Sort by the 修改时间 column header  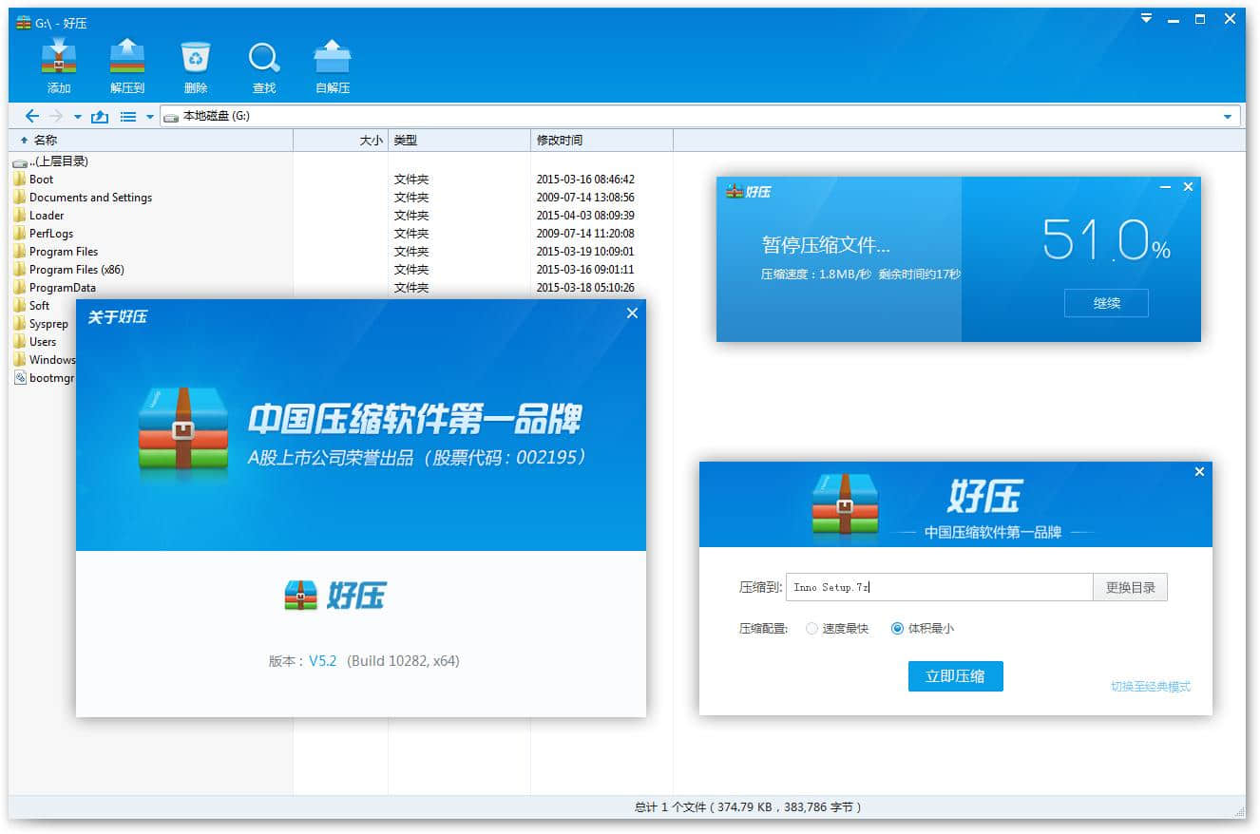click(x=602, y=140)
